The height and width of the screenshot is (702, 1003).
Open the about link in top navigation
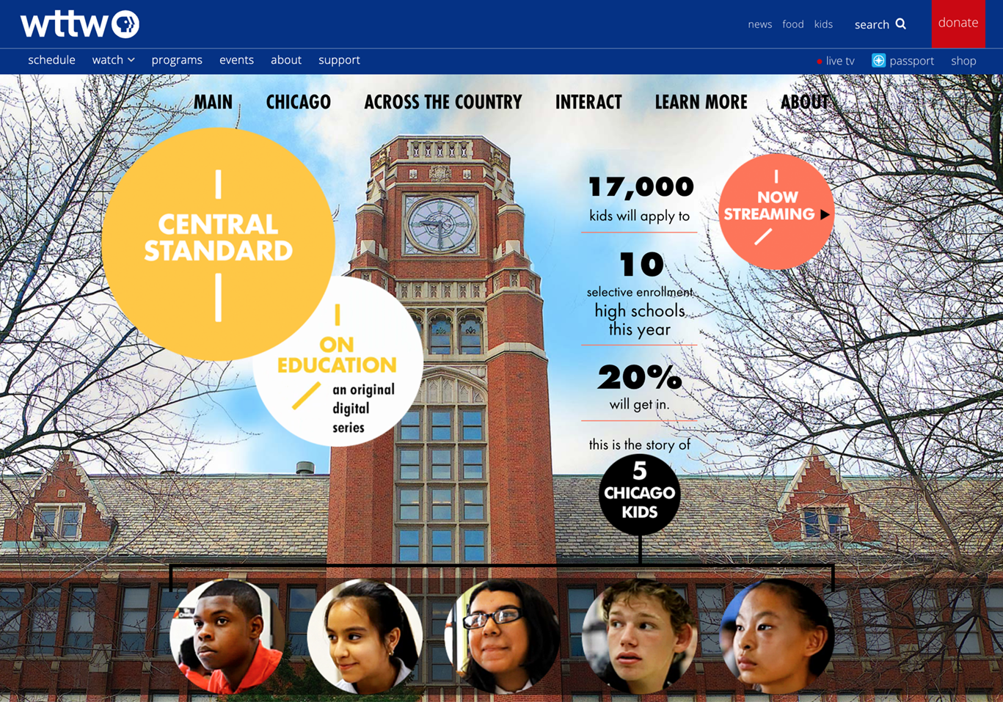click(x=286, y=60)
